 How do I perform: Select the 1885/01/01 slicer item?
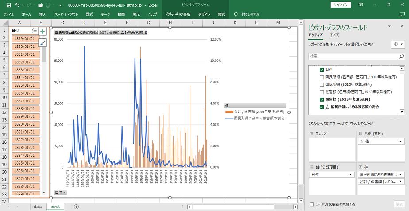tap(25, 85)
